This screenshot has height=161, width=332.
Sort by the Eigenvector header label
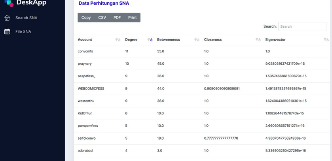[275, 40]
